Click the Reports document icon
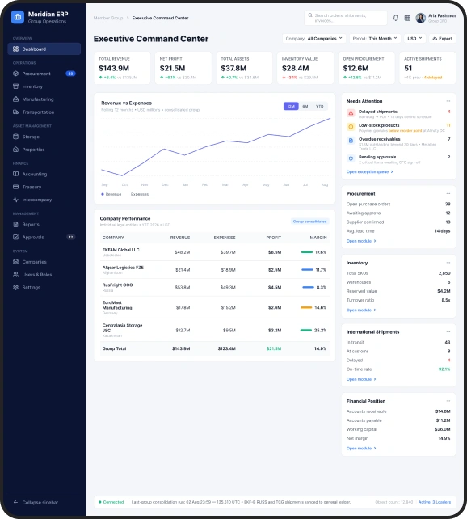 pos(15,225)
